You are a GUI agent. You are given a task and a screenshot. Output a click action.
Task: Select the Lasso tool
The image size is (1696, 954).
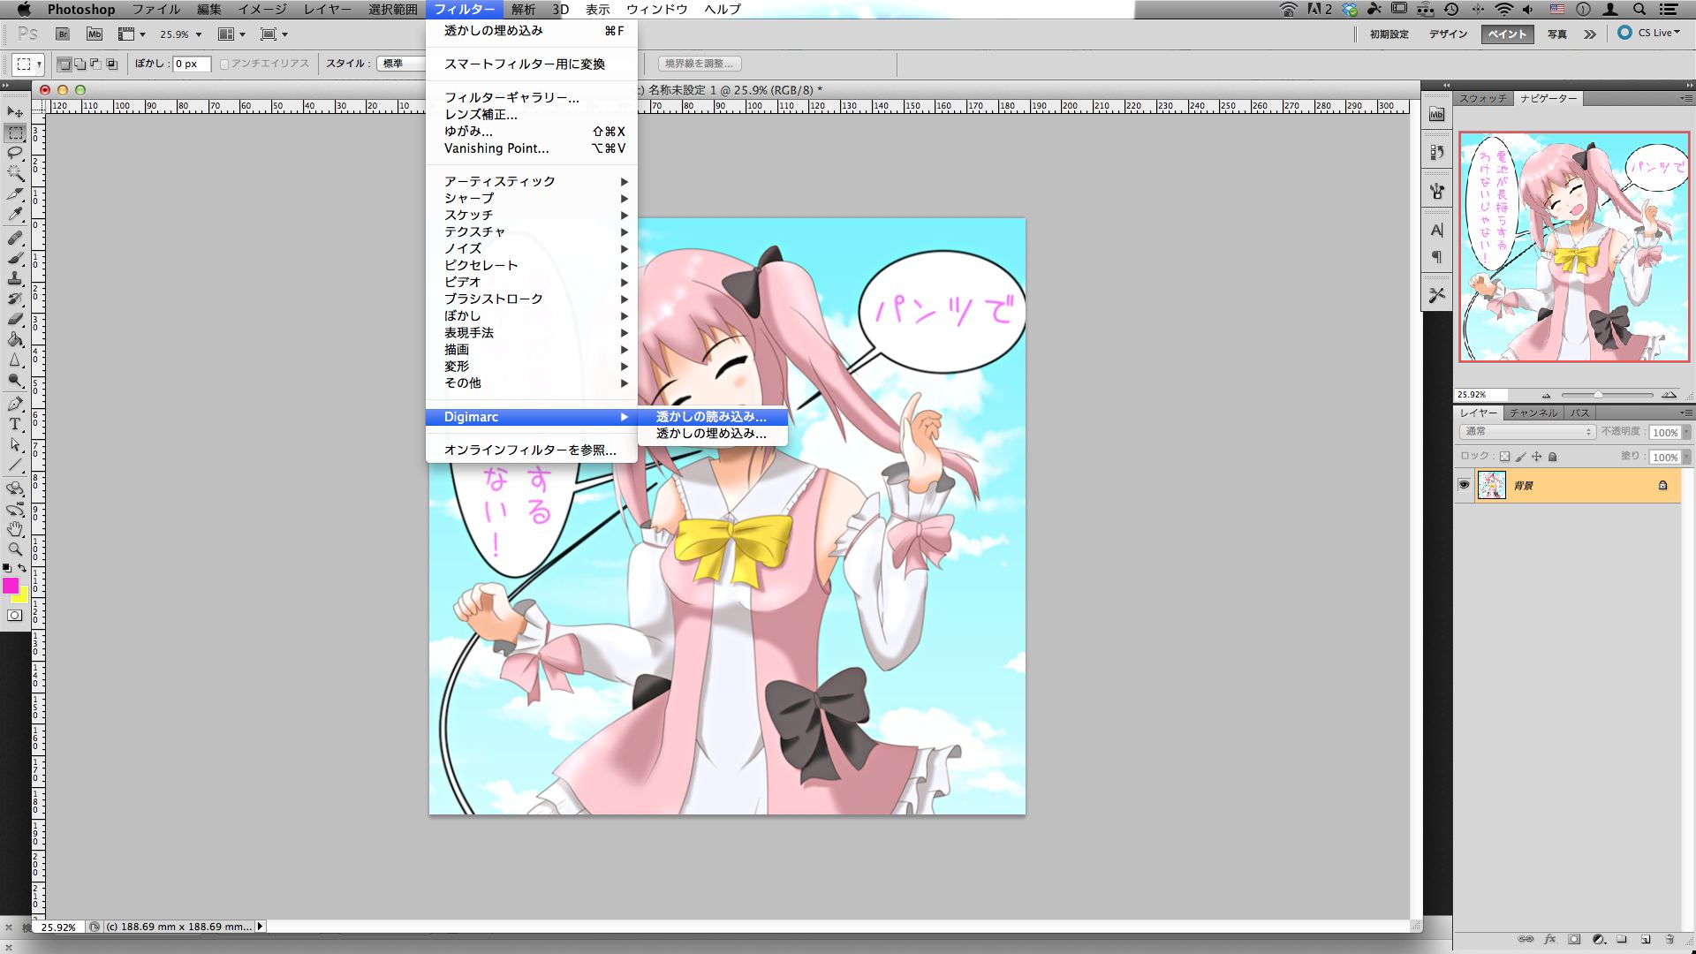point(15,154)
